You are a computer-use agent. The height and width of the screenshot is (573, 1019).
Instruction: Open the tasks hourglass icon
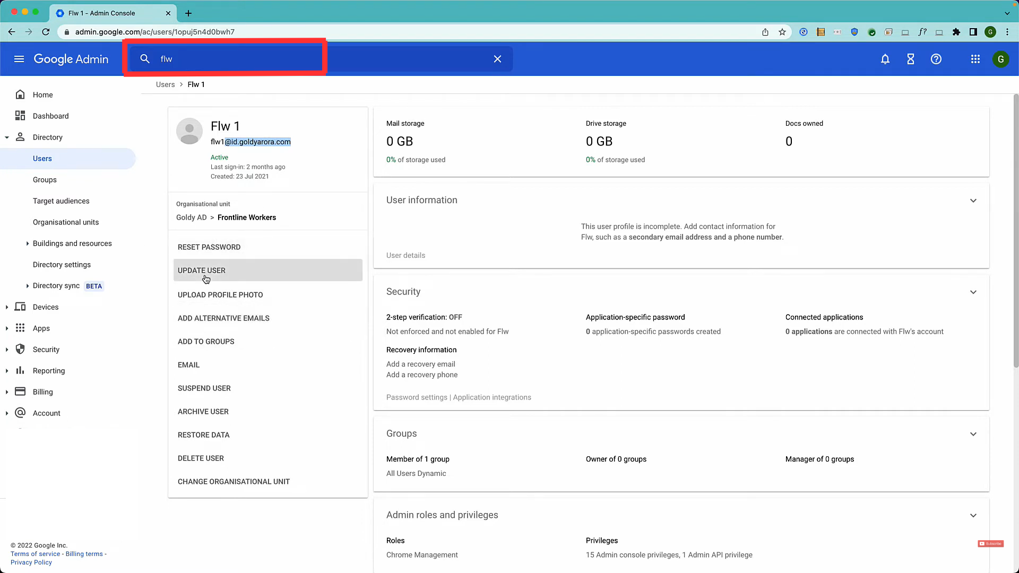[910, 59]
